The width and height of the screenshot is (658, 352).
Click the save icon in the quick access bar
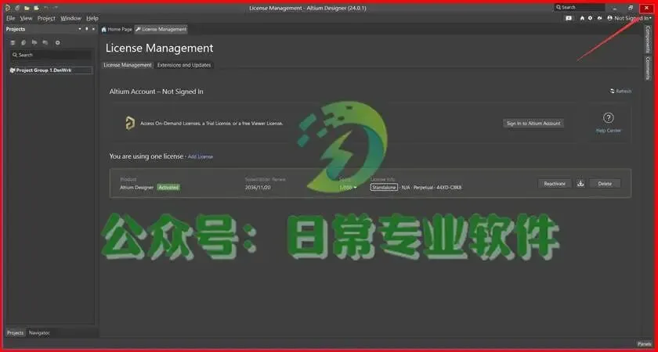tap(17, 8)
